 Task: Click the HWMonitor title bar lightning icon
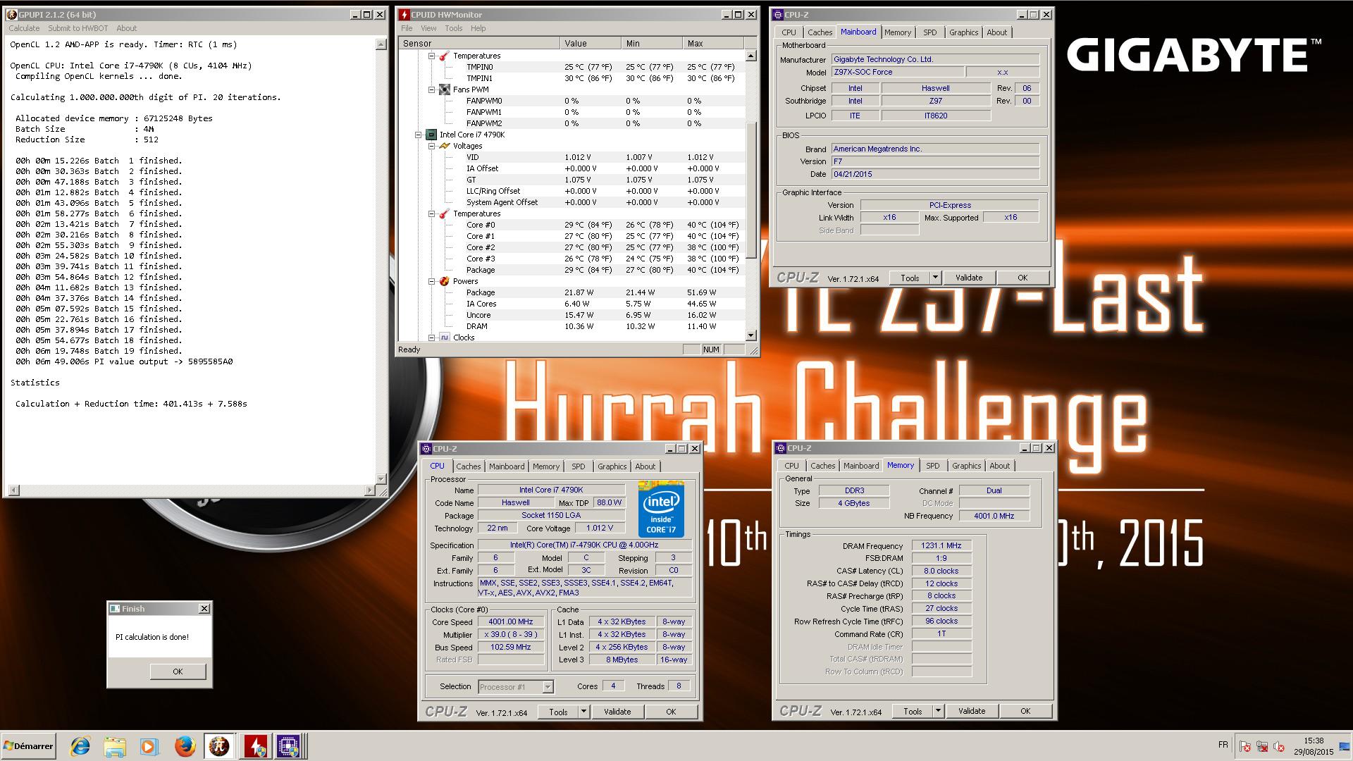404,15
